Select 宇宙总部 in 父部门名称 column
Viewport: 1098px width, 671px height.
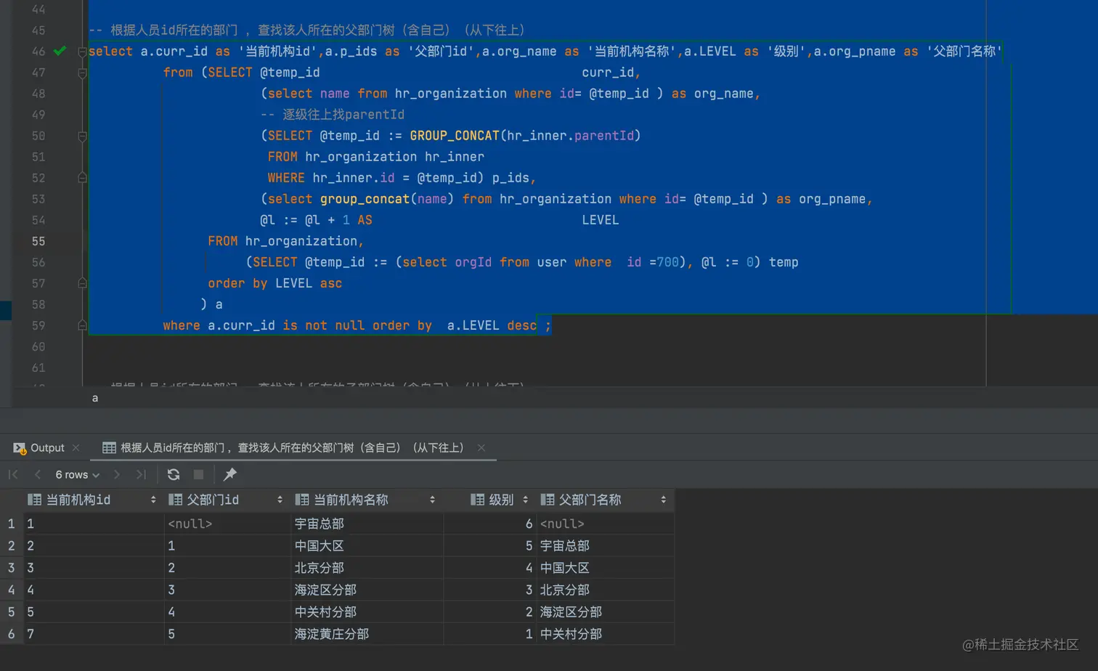coord(605,545)
